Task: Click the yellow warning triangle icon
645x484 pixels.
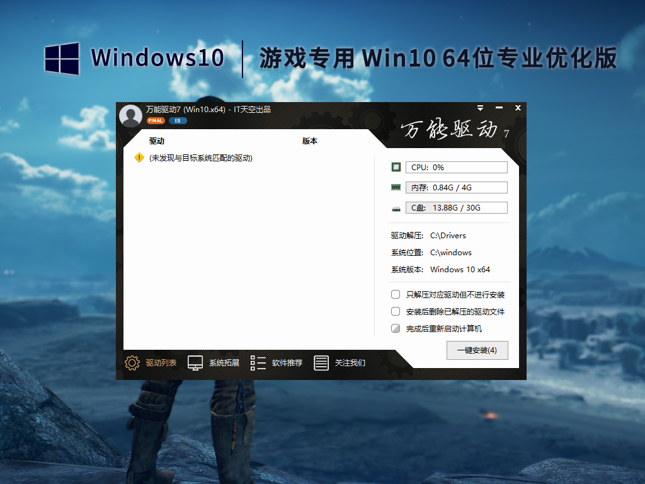Action: pos(137,158)
